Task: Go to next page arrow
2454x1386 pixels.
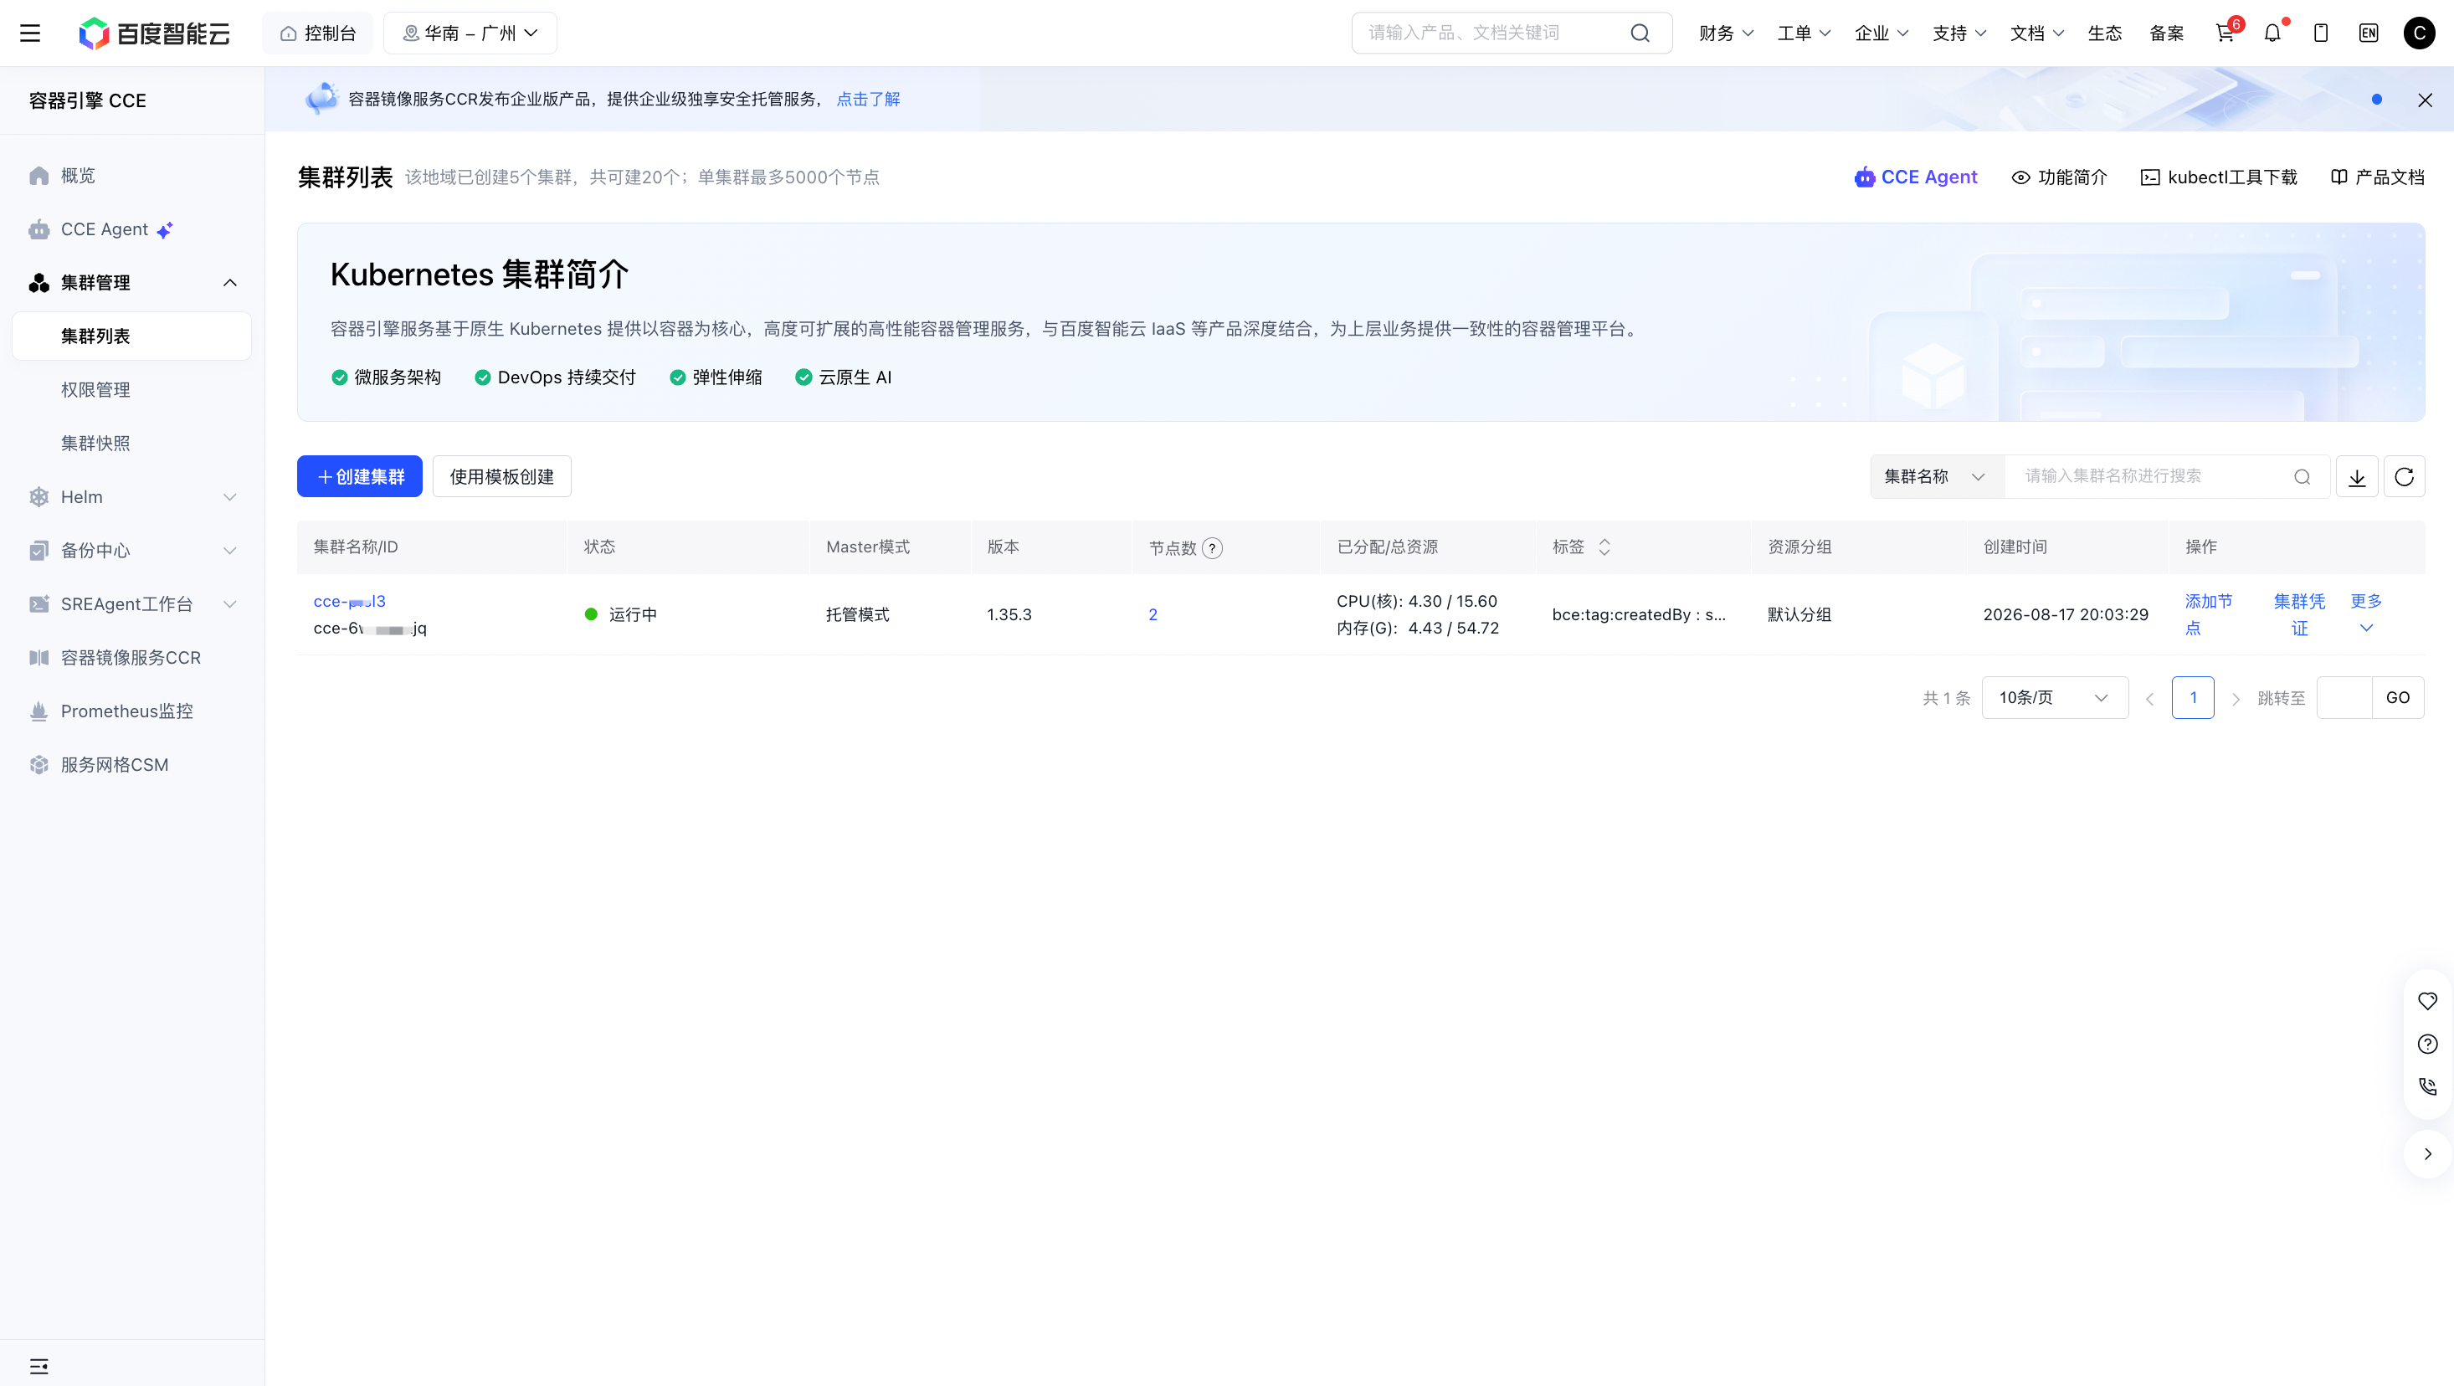Action: [2236, 698]
